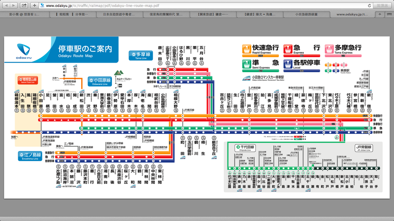Click the Reader button in address bar
The width and height of the screenshot is (394, 221).
(382, 5)
